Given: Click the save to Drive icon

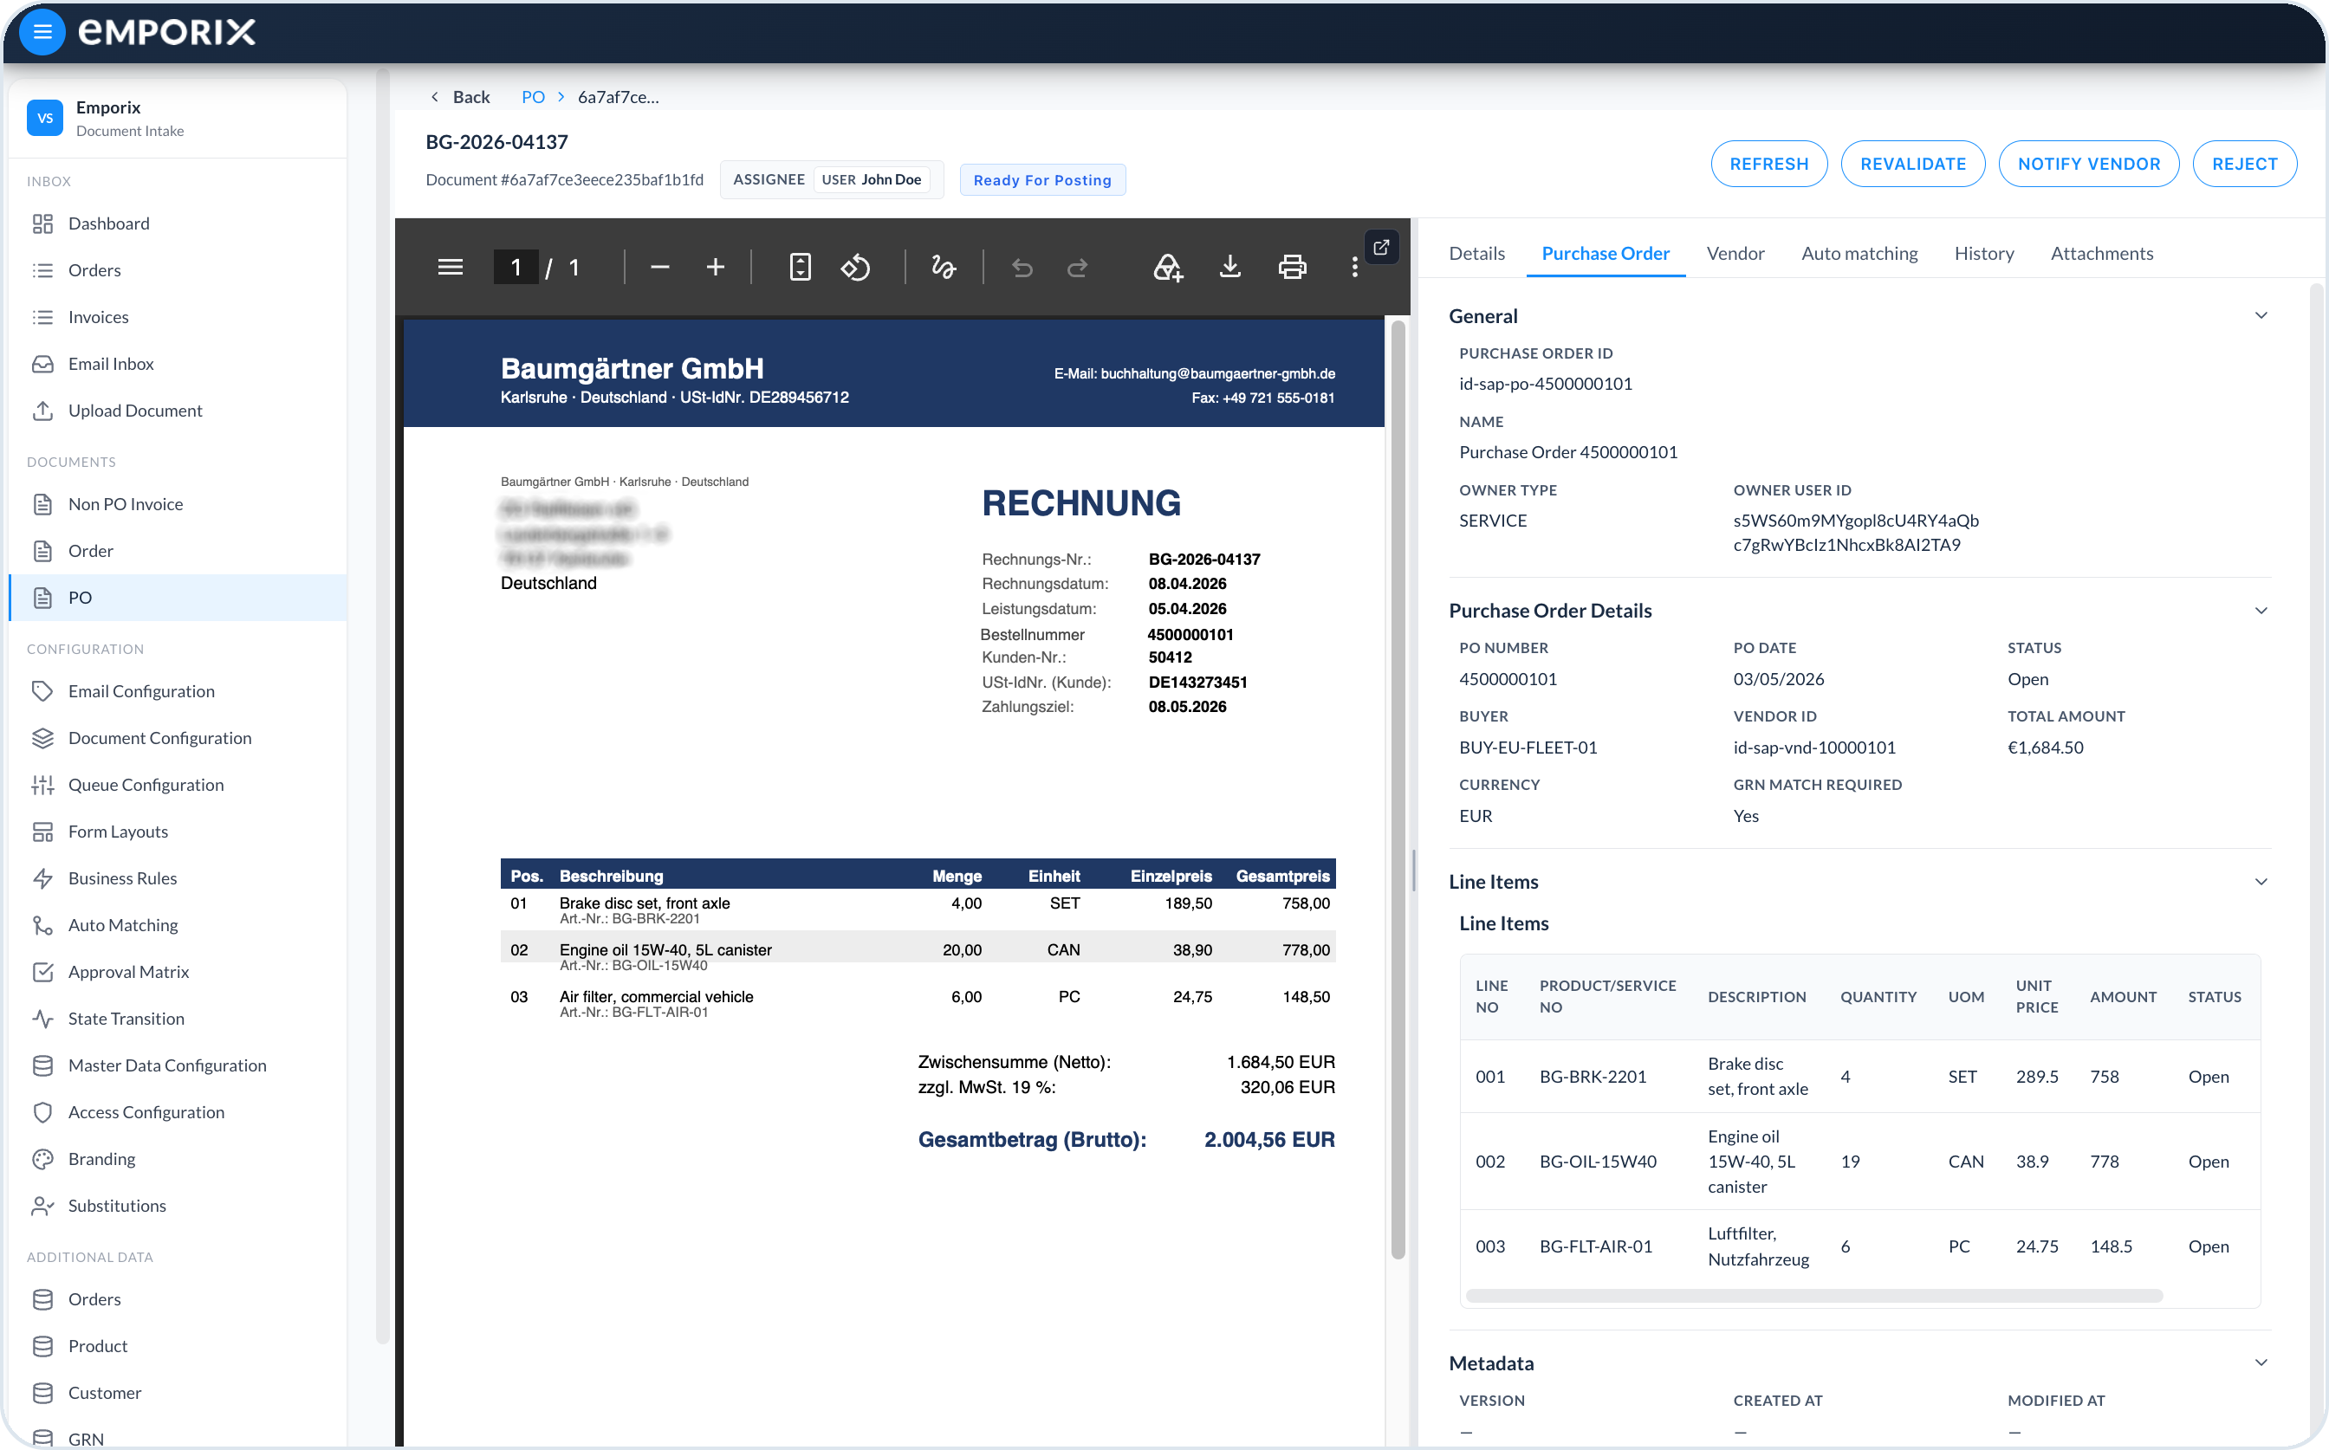Looking at the screenshot, I should pos(1167,267).
